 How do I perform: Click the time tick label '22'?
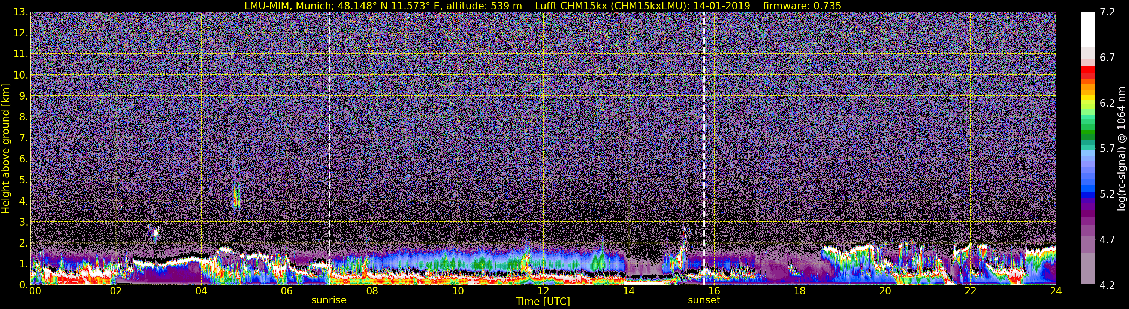click(x=970, y=291)
